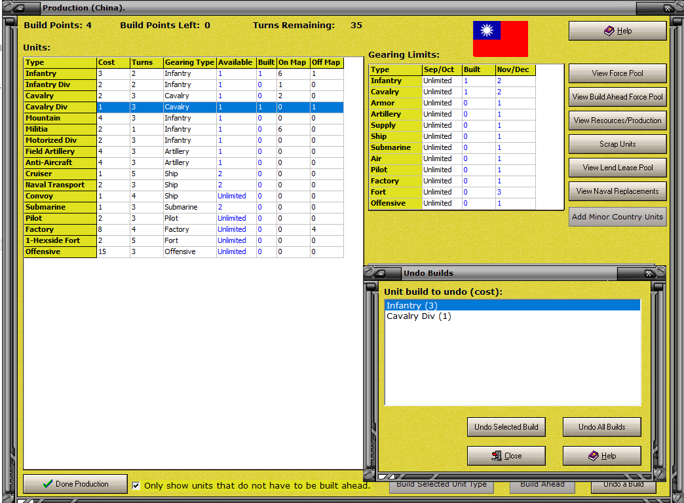684x503 pixels.
Task: Click Artillery row in Gearing Limits
Action: (452, 115)
